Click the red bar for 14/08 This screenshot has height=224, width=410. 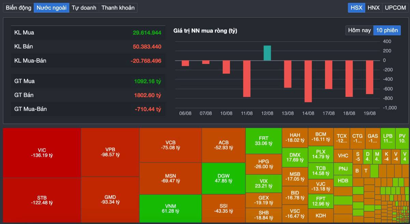[308, 81]
